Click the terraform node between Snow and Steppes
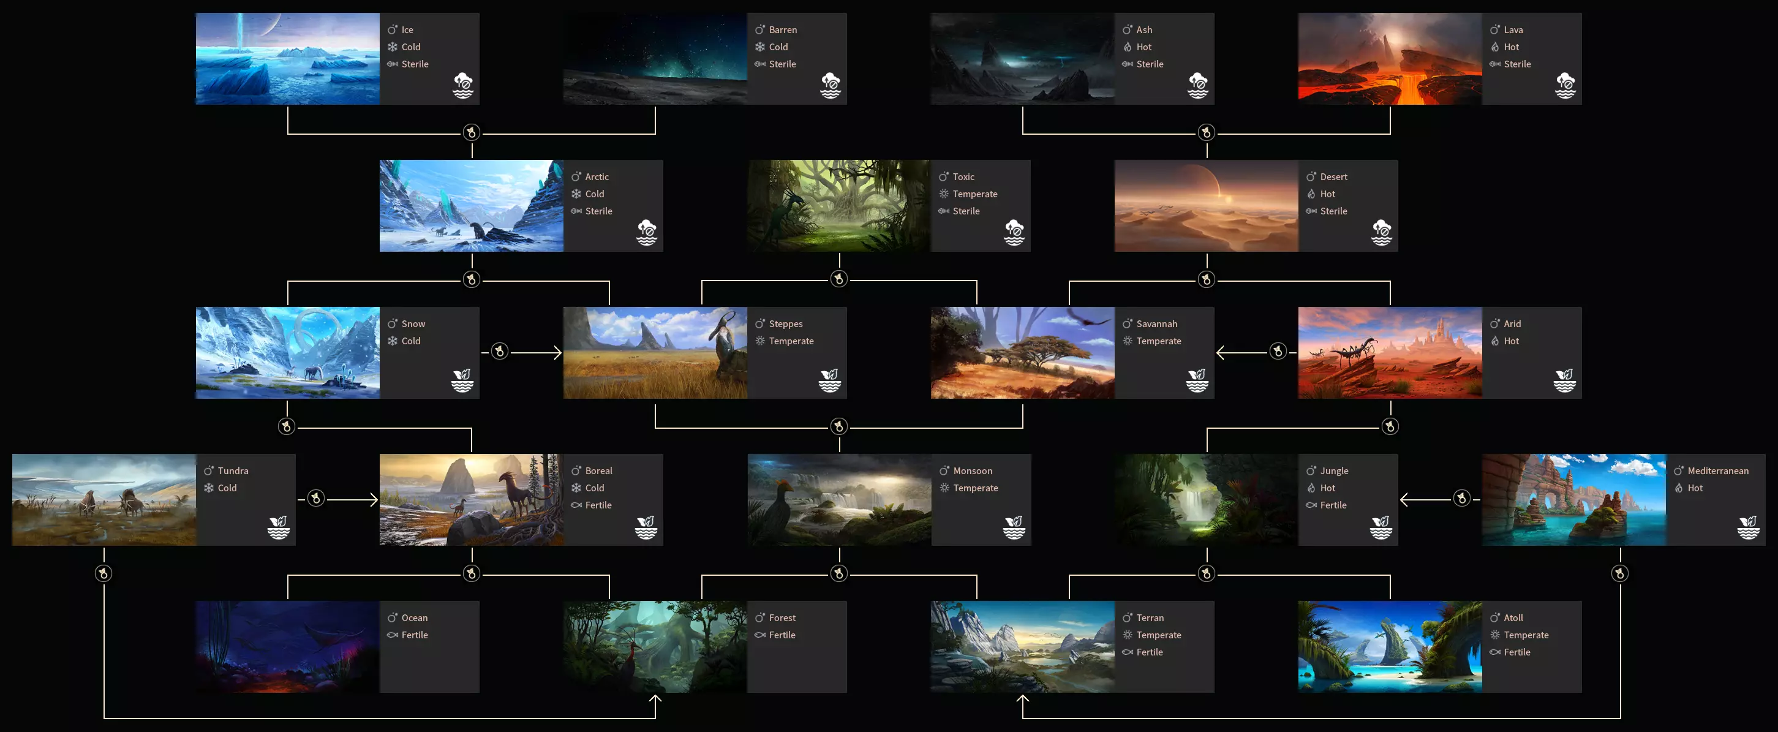 point(500,352)
